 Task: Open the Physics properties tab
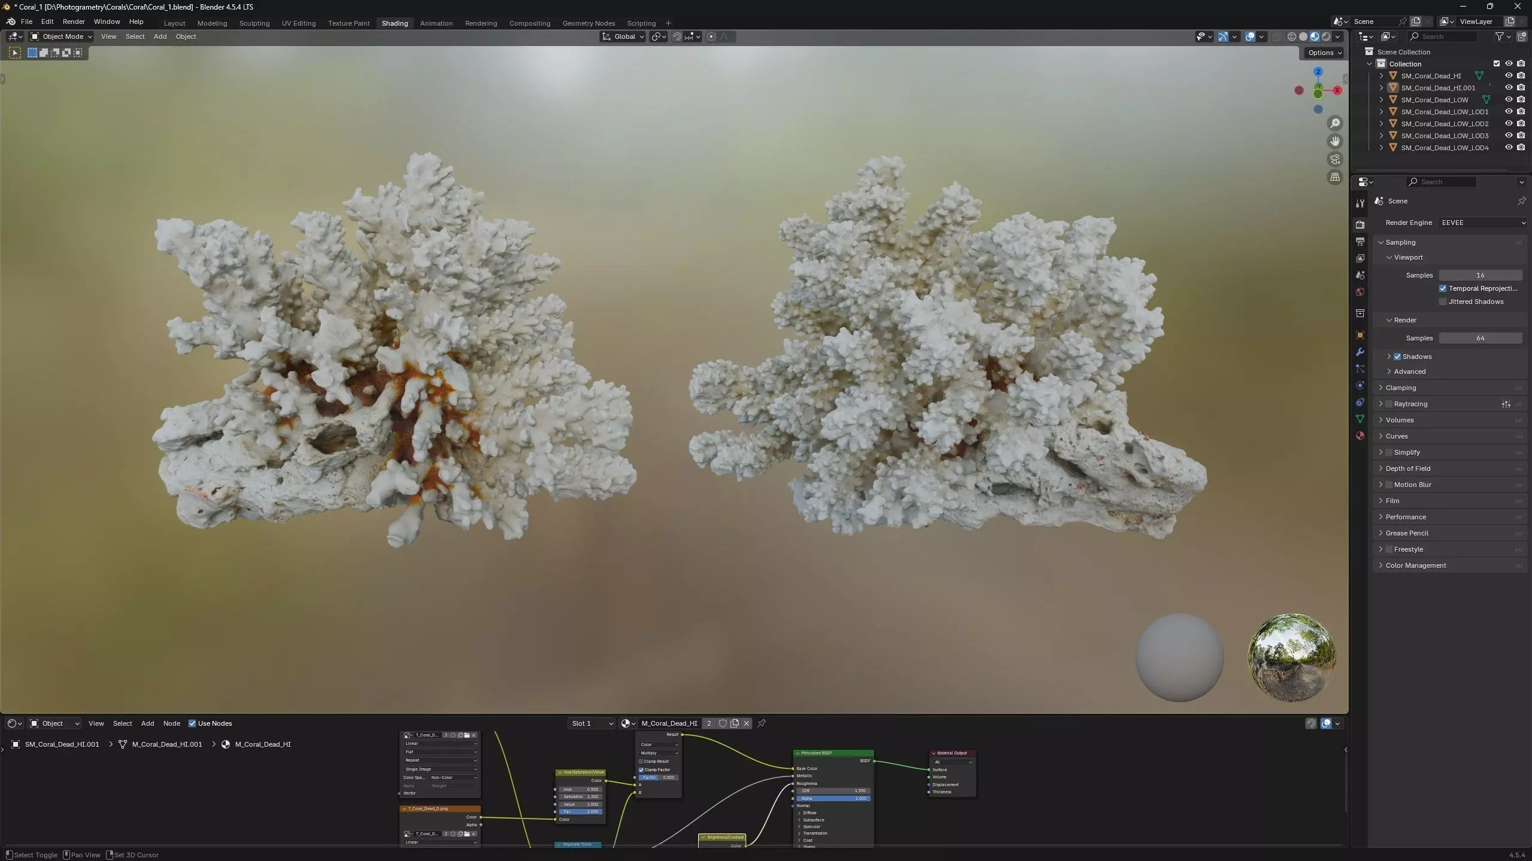[1360, 385]
